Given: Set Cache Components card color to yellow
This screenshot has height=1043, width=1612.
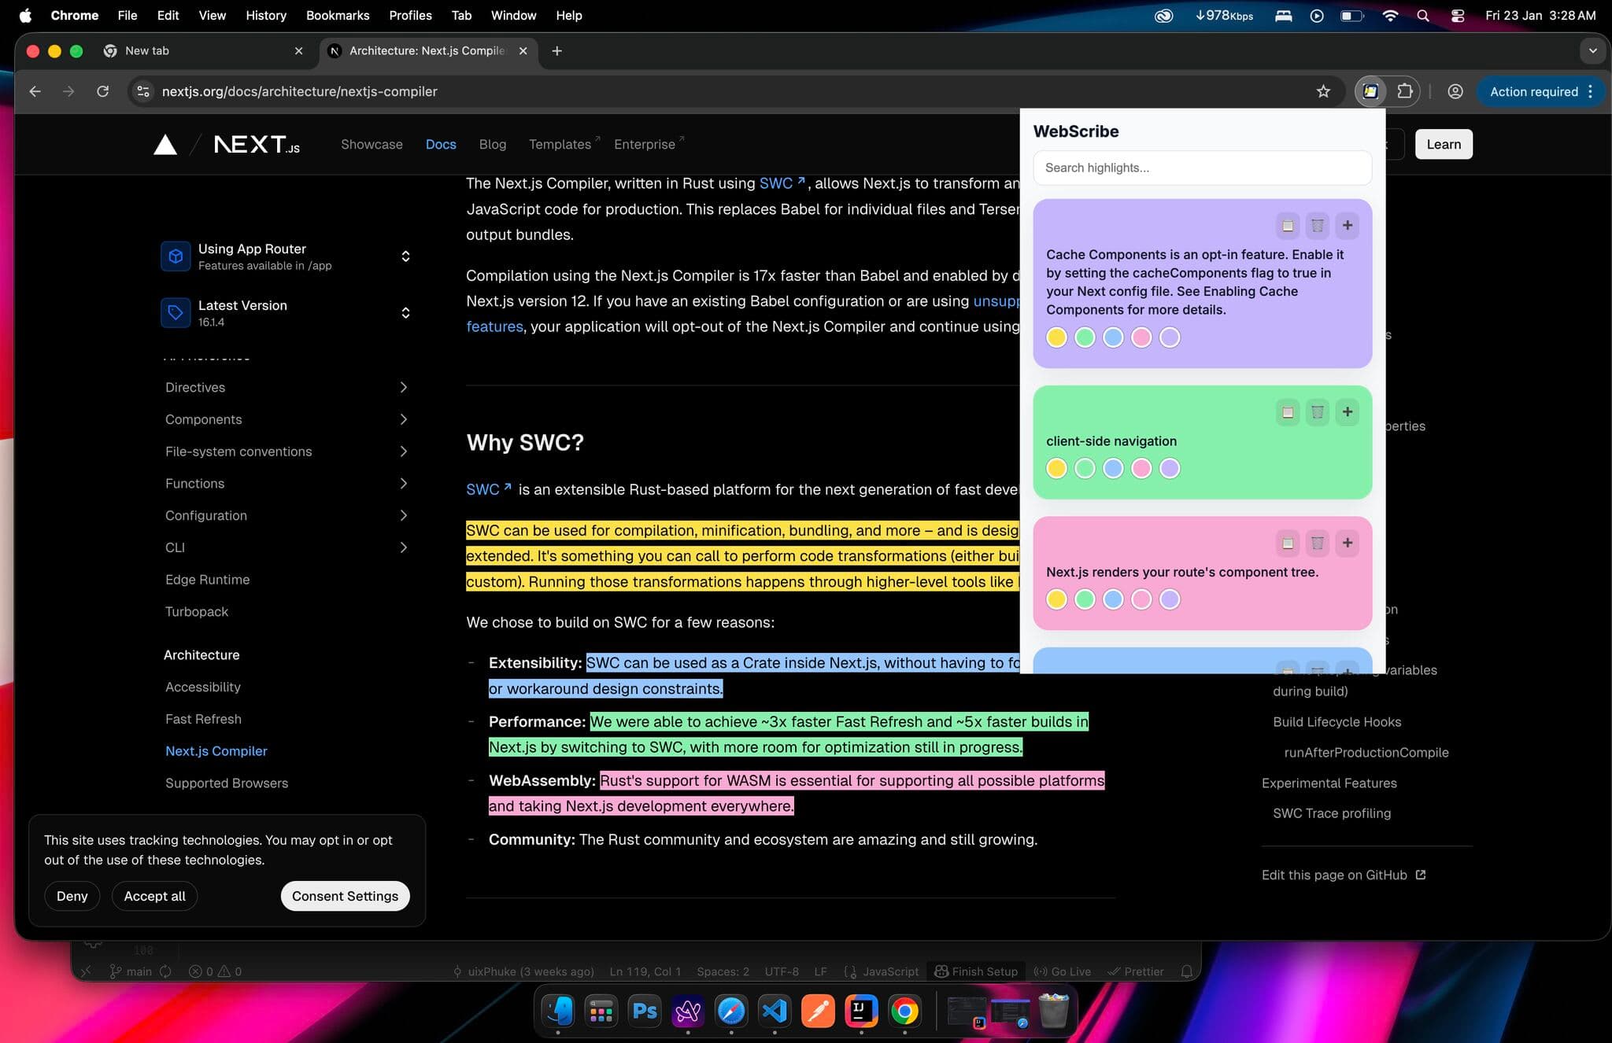Looking at the screenshot, I should point(1056,337).
